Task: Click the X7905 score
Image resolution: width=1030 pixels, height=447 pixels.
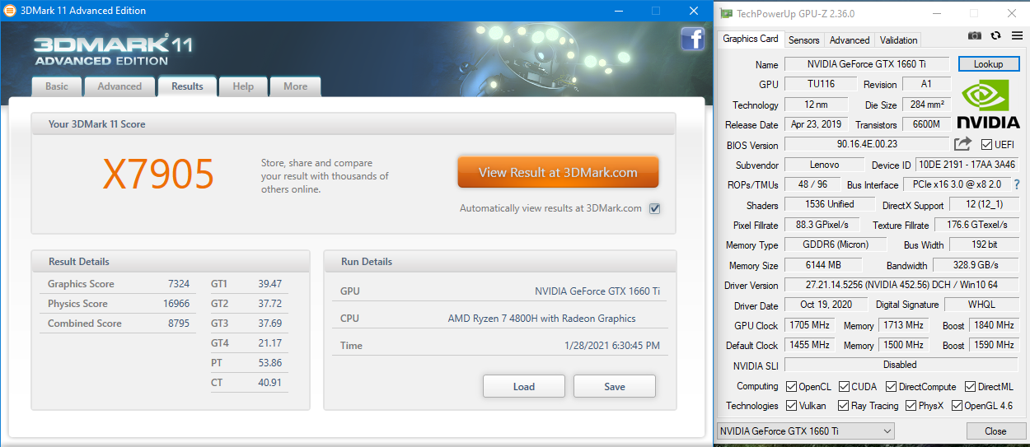Action: pyautogui.click(x=158, y=173)
